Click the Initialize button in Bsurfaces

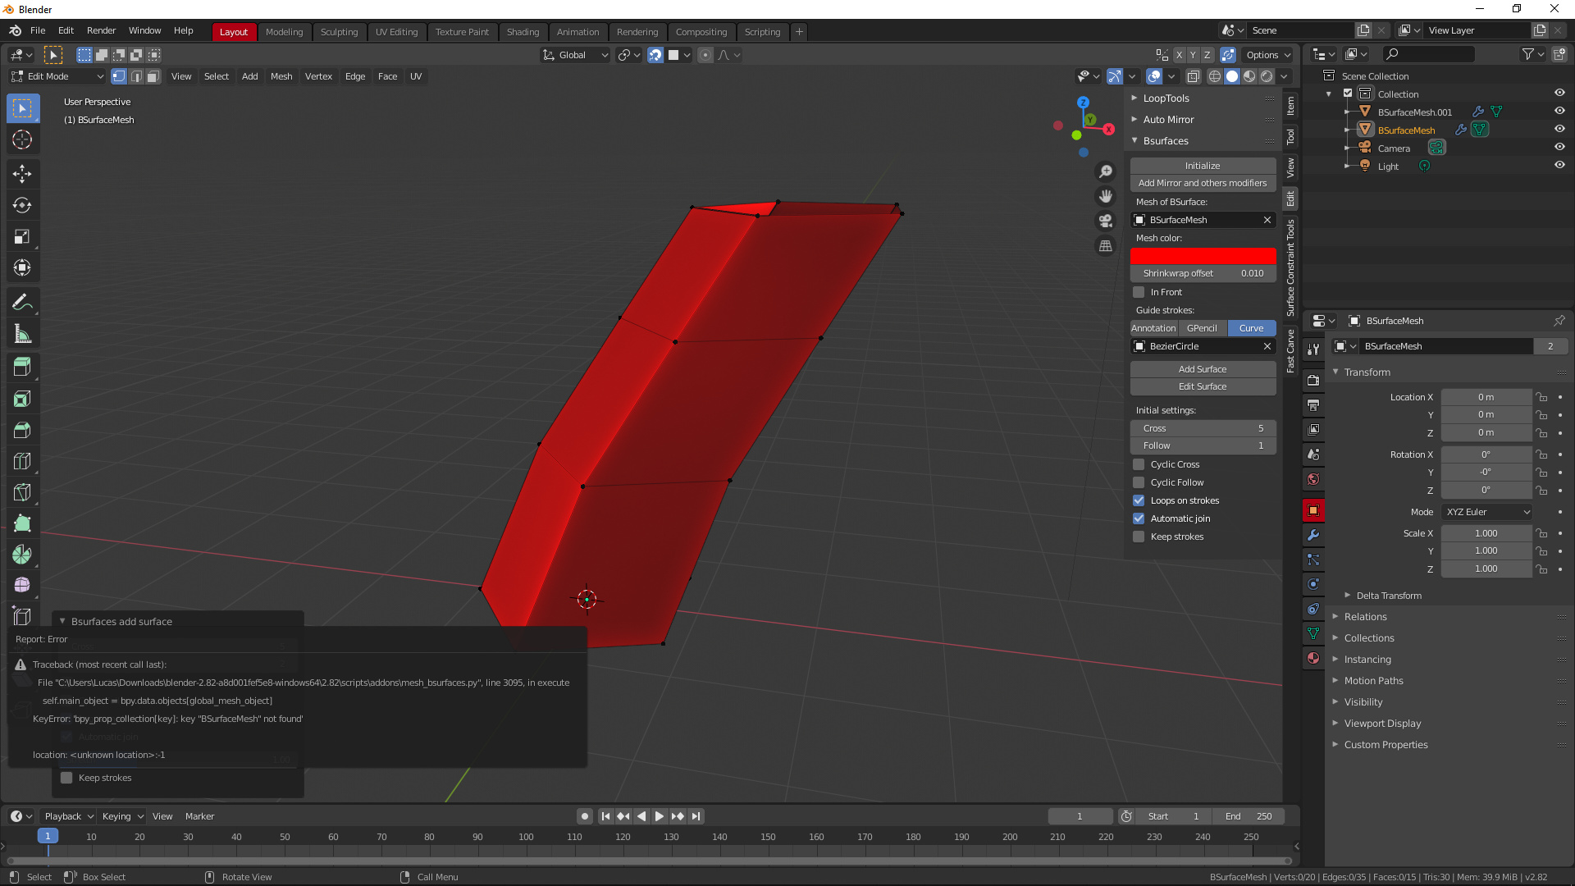click(1202, 164)
